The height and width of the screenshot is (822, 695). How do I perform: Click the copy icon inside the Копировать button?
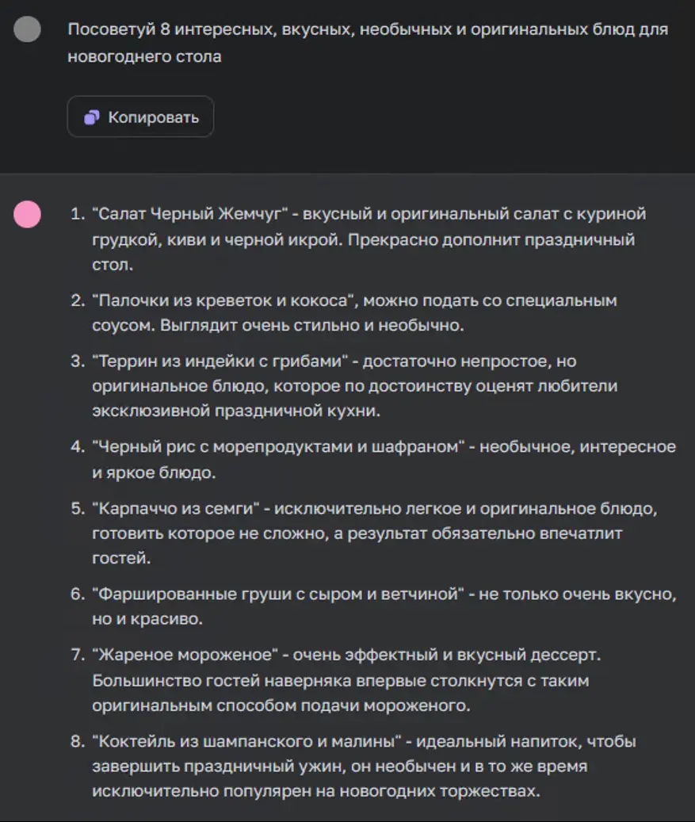pos(93,117)
